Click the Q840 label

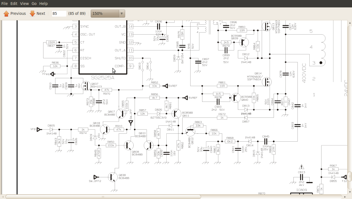pos(244,100)
